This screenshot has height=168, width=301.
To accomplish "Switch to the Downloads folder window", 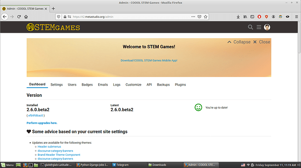I will tap(164, 165).
